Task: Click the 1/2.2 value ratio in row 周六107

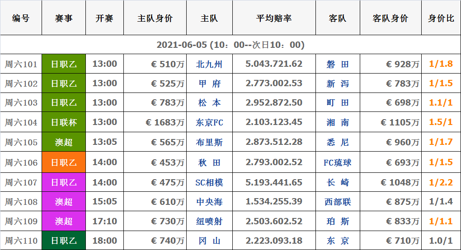Action: [441, 182]
